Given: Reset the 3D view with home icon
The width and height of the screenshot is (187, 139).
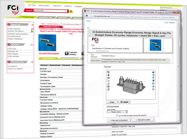Looking at the screenshot, I should tap(108, 89).
